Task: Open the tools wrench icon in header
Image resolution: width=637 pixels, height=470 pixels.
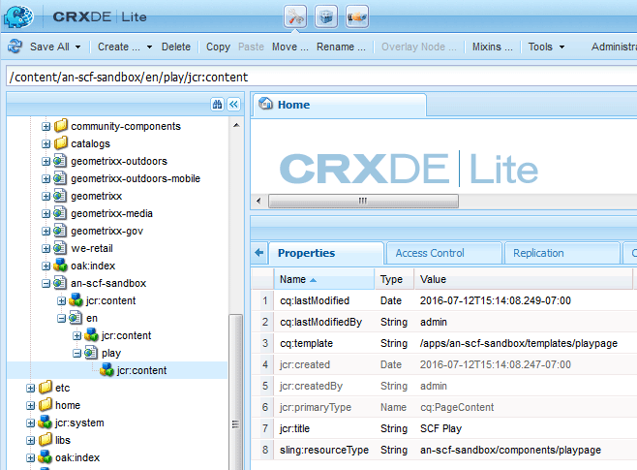Action: tap(295, 17)
